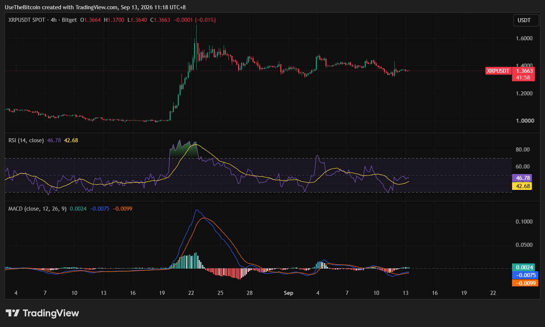Click the XRPUSDT price label tag
545x327 pixels.
[498, 71]
